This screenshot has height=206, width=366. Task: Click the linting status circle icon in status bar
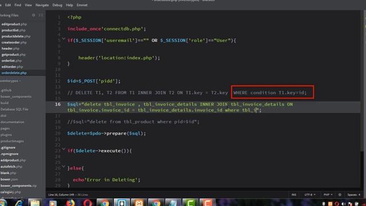[x=340, y=195]
